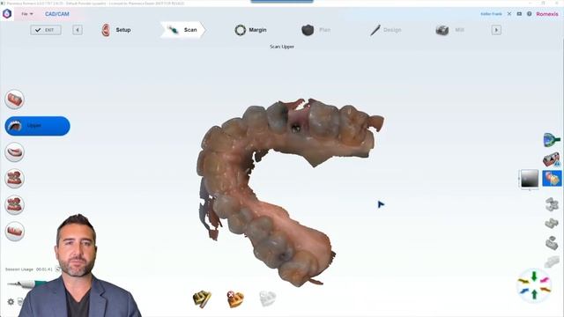Click the second grey model icon on right
This screenshot has height=317, width=564.
click(x=552, y=223)
